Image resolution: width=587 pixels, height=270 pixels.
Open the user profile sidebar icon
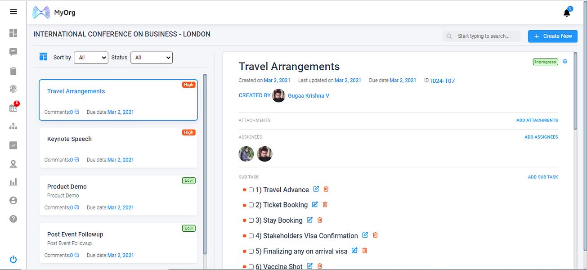tap(13, 200)
